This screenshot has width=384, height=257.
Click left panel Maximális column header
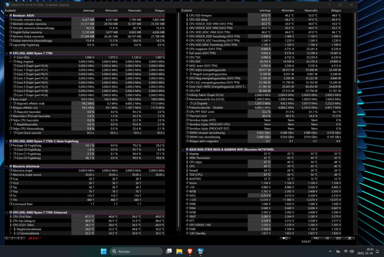point(135,11)
